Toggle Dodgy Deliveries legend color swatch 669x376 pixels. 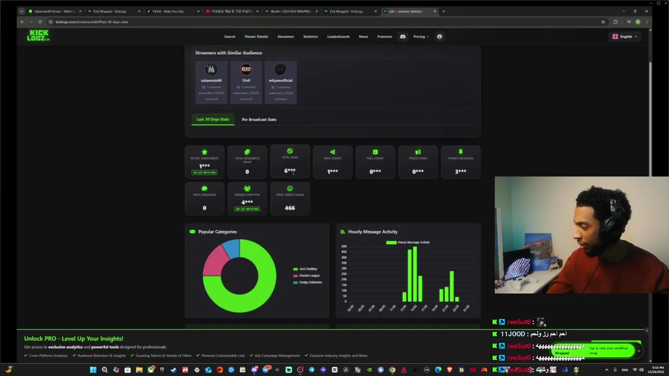pos(295,283)
